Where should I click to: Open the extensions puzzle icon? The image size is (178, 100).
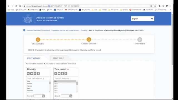coord(160,6)
